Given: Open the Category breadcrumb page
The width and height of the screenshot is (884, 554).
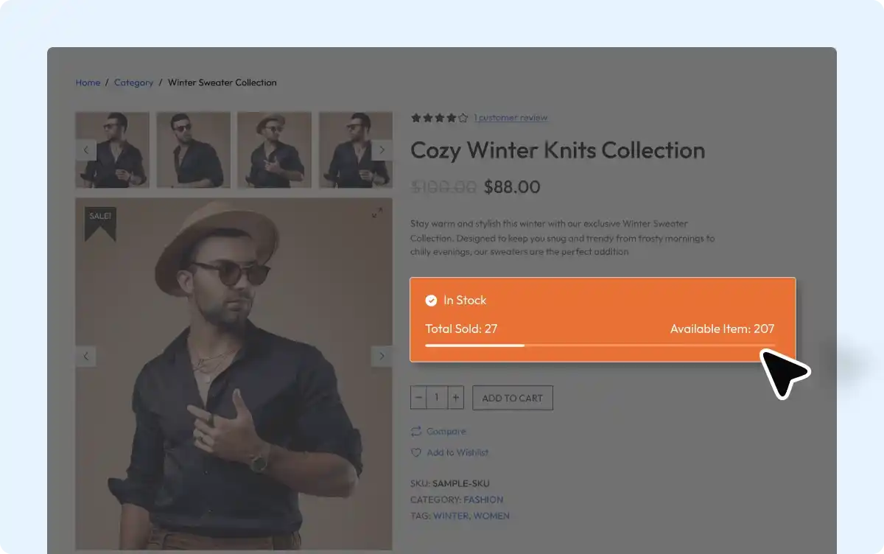Looking at the screenshot, I should click(x=133, y=83).
